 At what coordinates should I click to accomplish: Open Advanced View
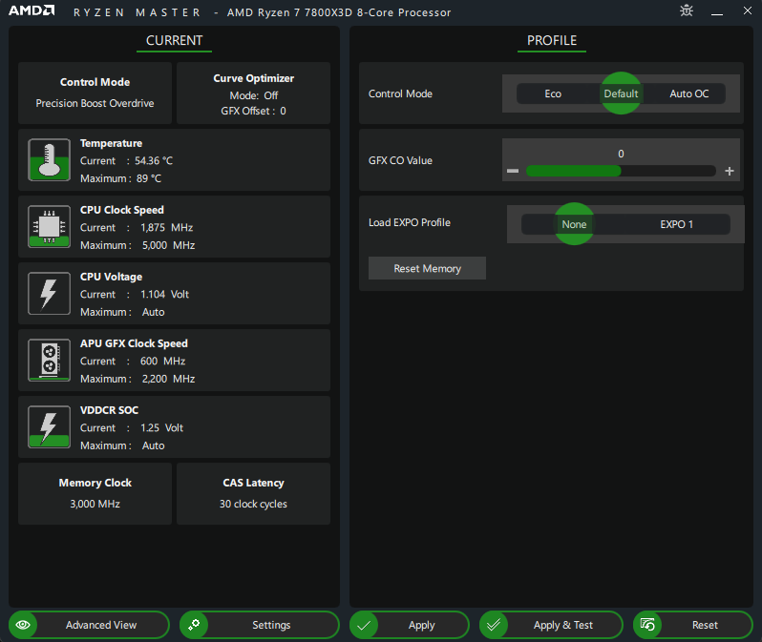pyautogui.click(x=89, y=625)
